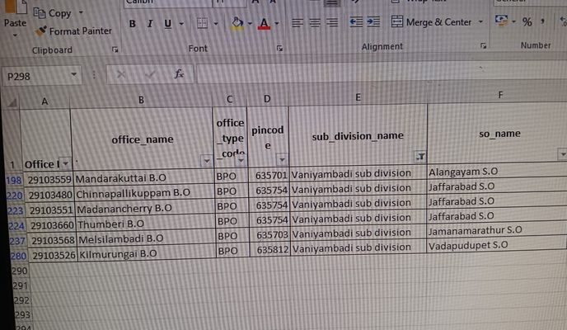Screen dimensions: 567x330
Task: Open the sub_division_name filter dropdown
Action: (x=420, y=156)
